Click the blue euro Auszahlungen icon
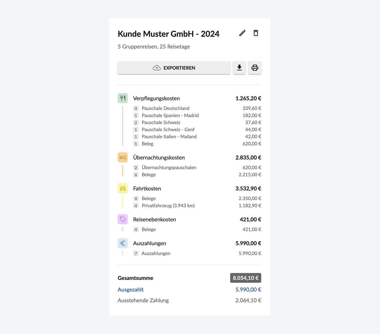The image size is (380, 334). click(x=123, y=243)
